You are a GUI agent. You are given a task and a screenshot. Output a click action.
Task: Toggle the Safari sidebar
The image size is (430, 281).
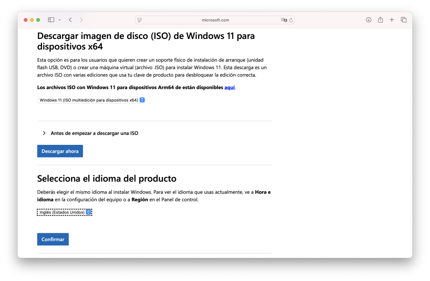pos(51,20)
